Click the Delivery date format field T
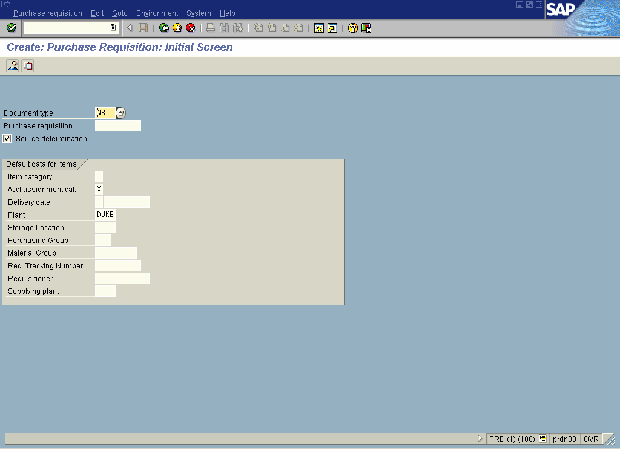 99,202
